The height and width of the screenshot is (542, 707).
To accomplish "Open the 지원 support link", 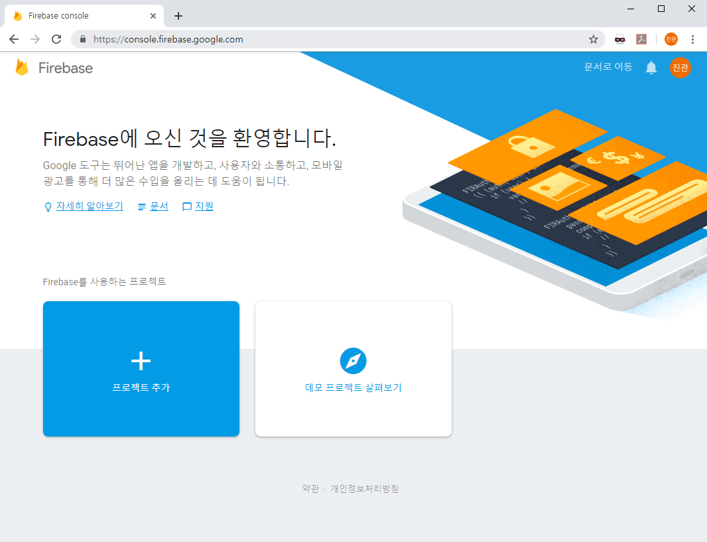I will pos(204,206).
